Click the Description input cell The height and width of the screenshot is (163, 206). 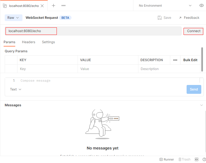coord(169,69)
